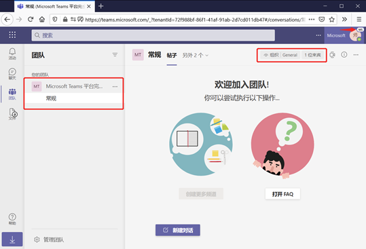The width and height of the screenshot is (366, 249).
Task: Click into the 搜索 search box
Action: click(153, 35)
